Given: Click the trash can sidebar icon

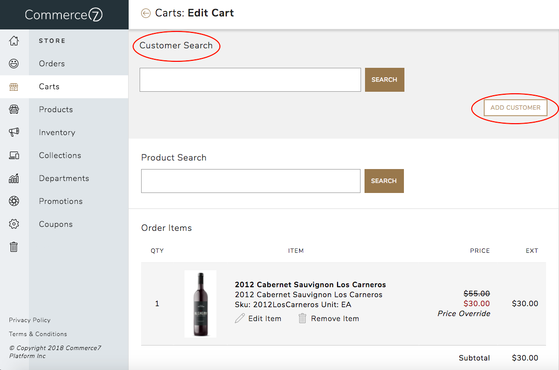Looking at the screenshot, I should click(13, 247).
